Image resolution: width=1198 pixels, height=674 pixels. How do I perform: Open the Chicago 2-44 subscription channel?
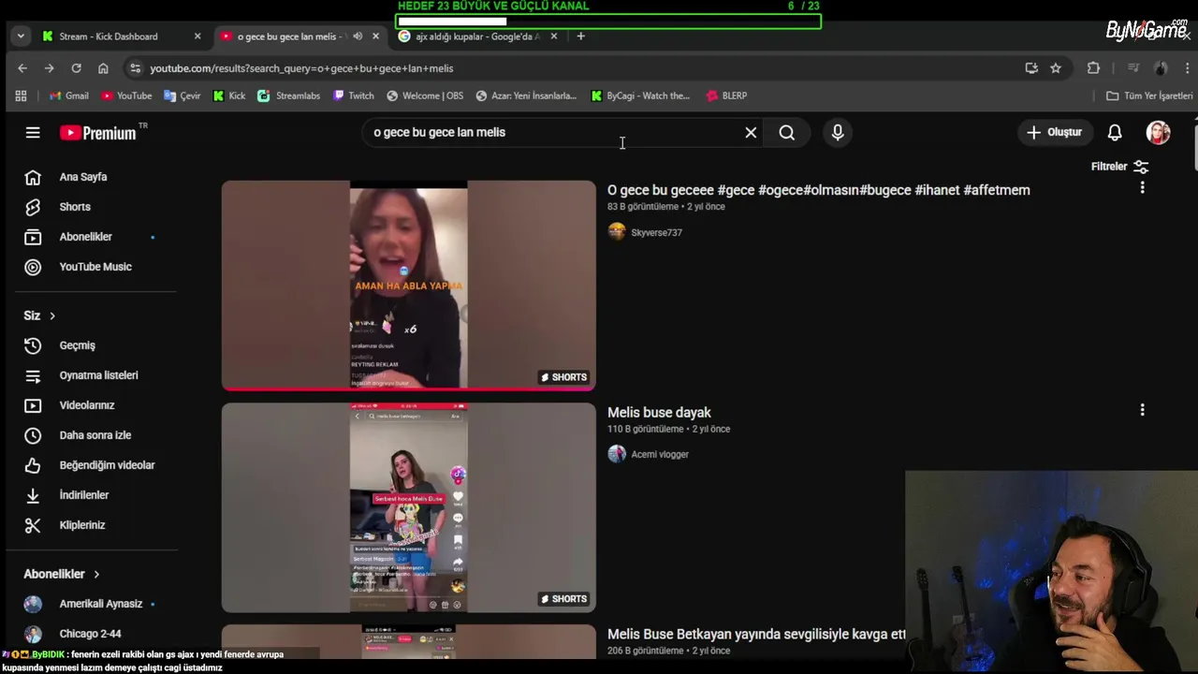[x=91, y=634]
